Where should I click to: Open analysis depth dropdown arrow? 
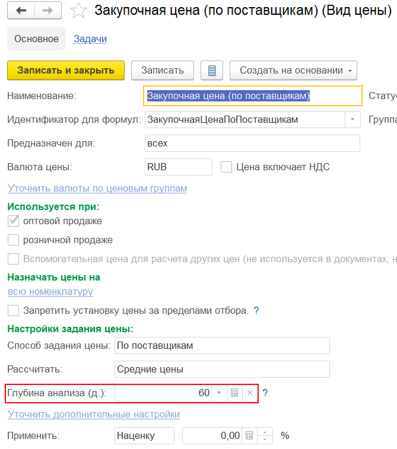219,393
